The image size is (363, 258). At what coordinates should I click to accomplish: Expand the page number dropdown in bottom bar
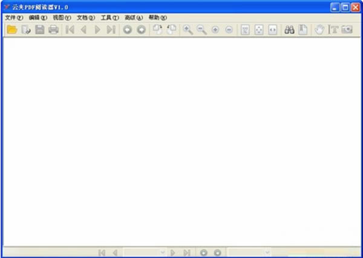163,253
